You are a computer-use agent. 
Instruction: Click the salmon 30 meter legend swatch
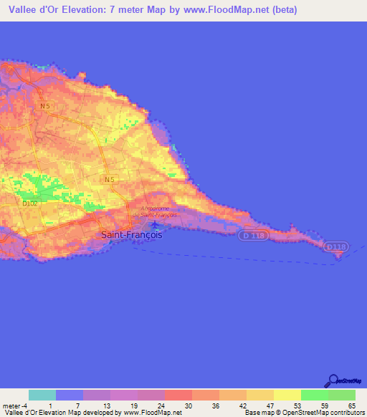coord(206,396)
